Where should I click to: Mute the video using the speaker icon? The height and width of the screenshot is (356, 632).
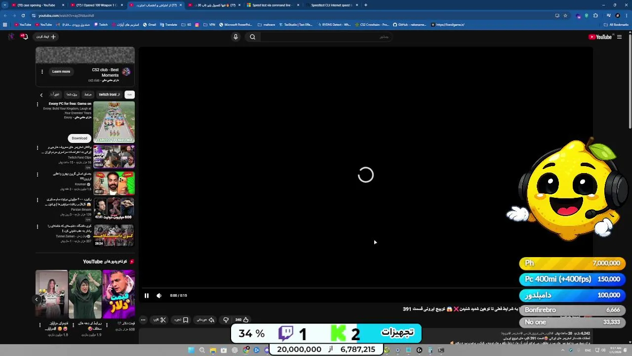point(159,296)
